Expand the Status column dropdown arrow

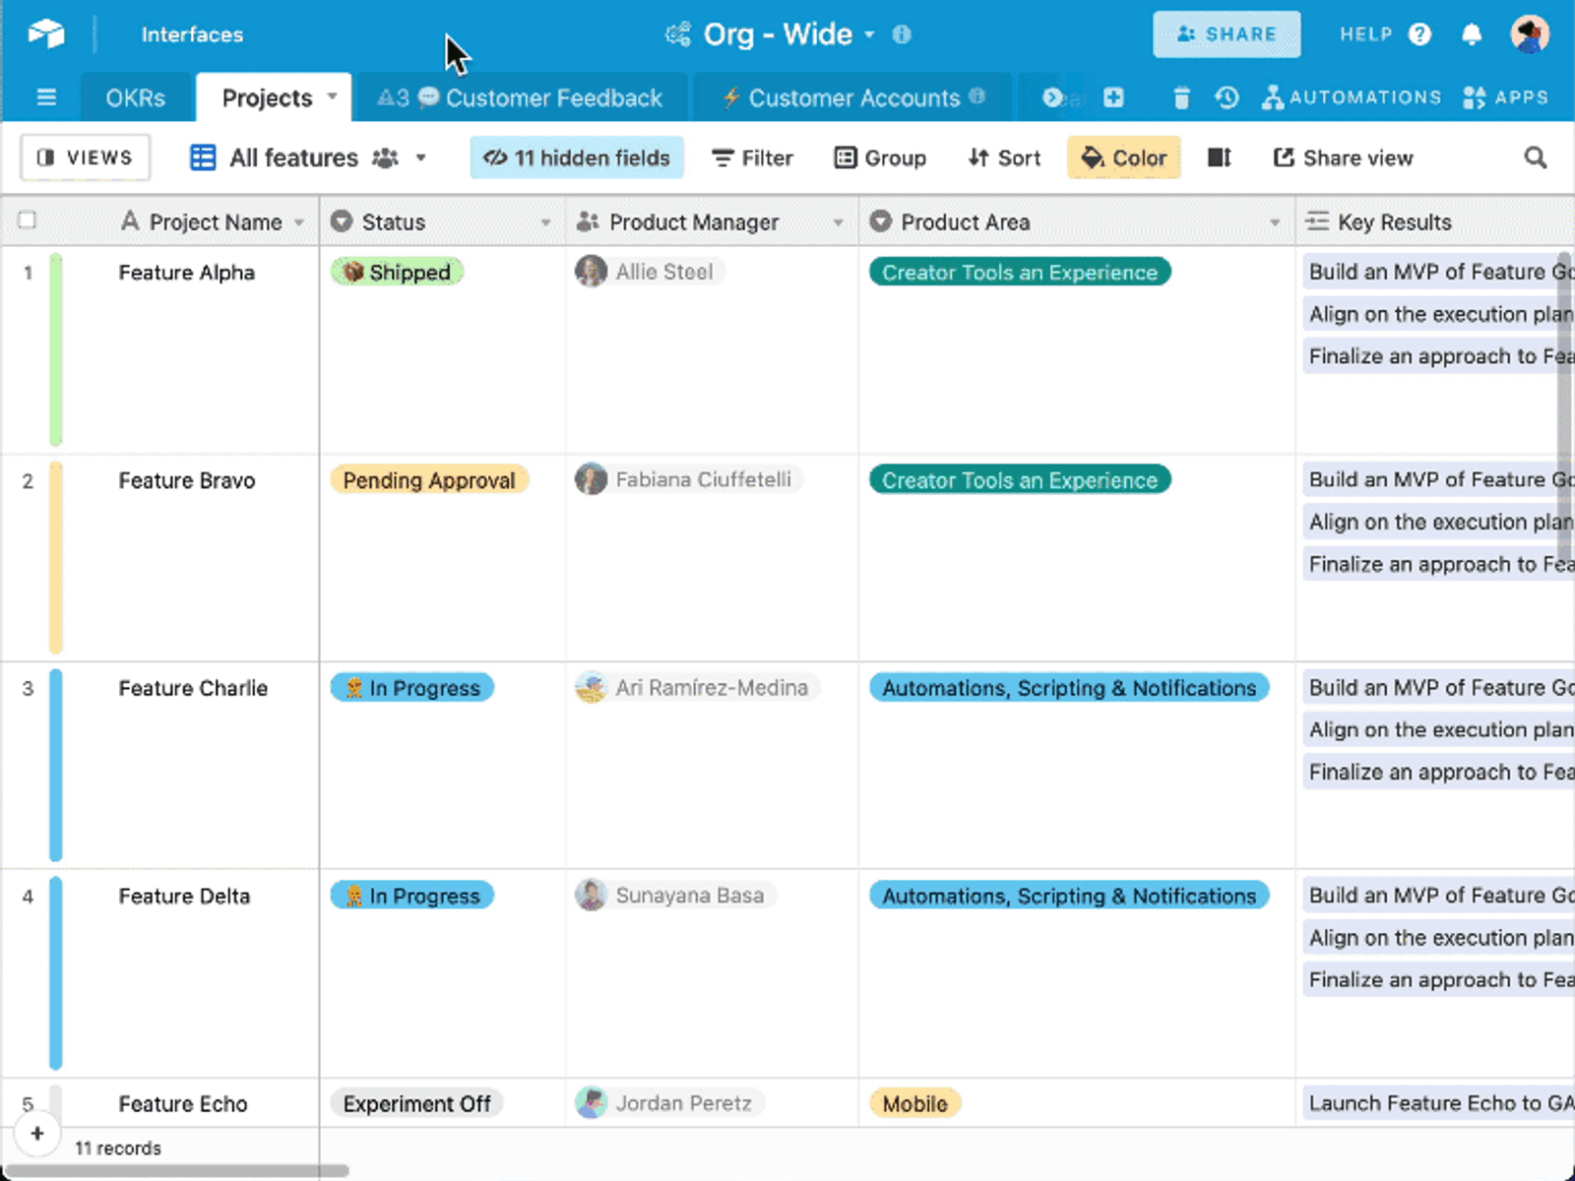pos(545,222)
